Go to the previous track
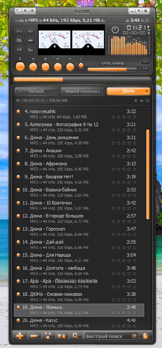The width and height of the screenshot is (162, 348). point(58,67)
